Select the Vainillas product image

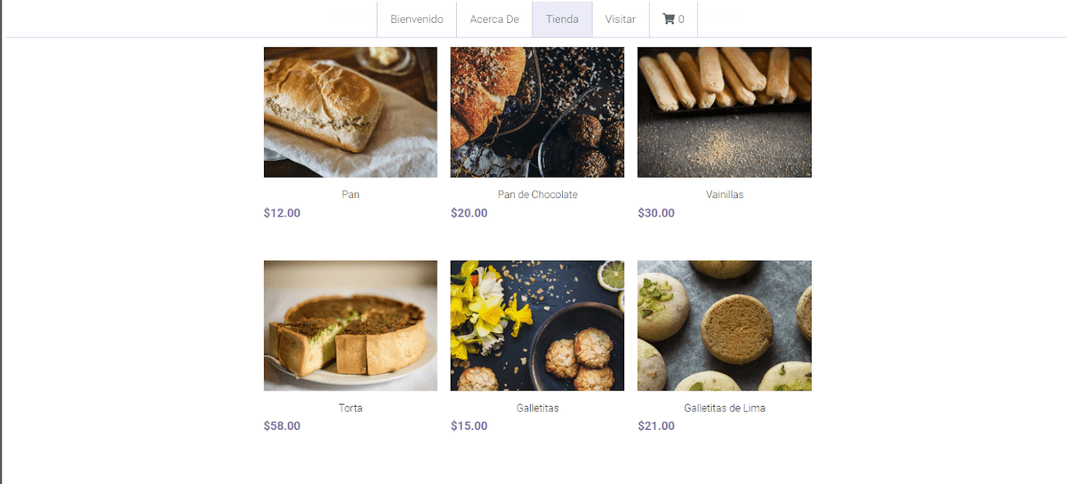tap(724, 112)
